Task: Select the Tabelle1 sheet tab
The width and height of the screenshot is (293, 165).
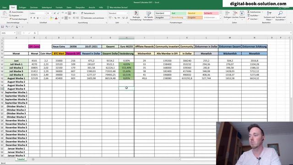Action: tap(21, 159)
